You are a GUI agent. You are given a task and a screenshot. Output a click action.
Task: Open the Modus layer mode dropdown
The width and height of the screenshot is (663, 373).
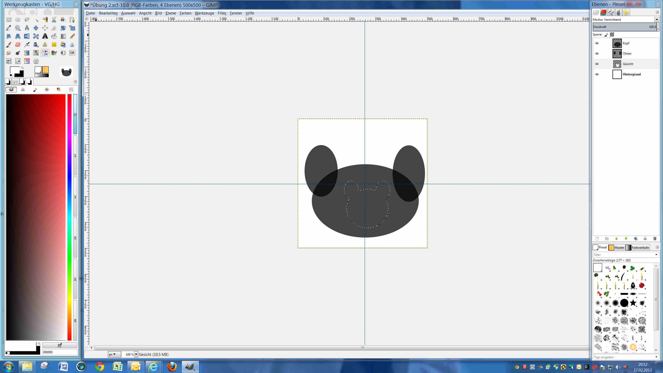coord(657,19)
